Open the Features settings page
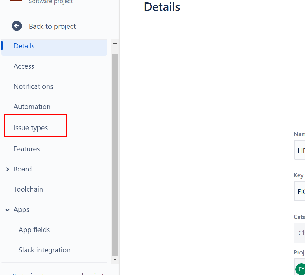Screen dimensions: 305x275 (x=27, y=149)
